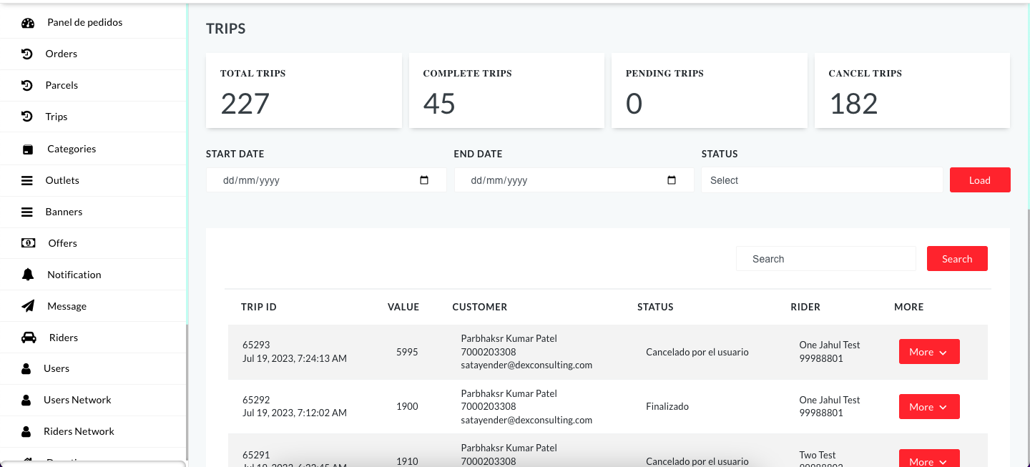Image resolution: width=1030 pixels, height=467 pixels.
Task: Click the money bill icon beside Offers
Action: tap(28, 243)
